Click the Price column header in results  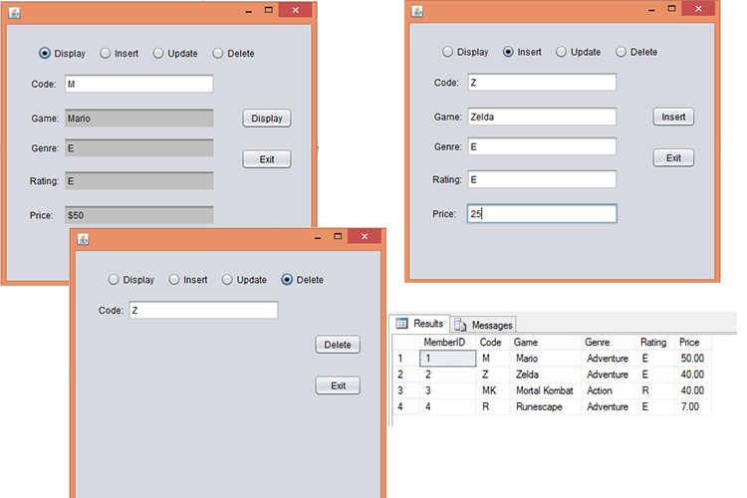692,343
